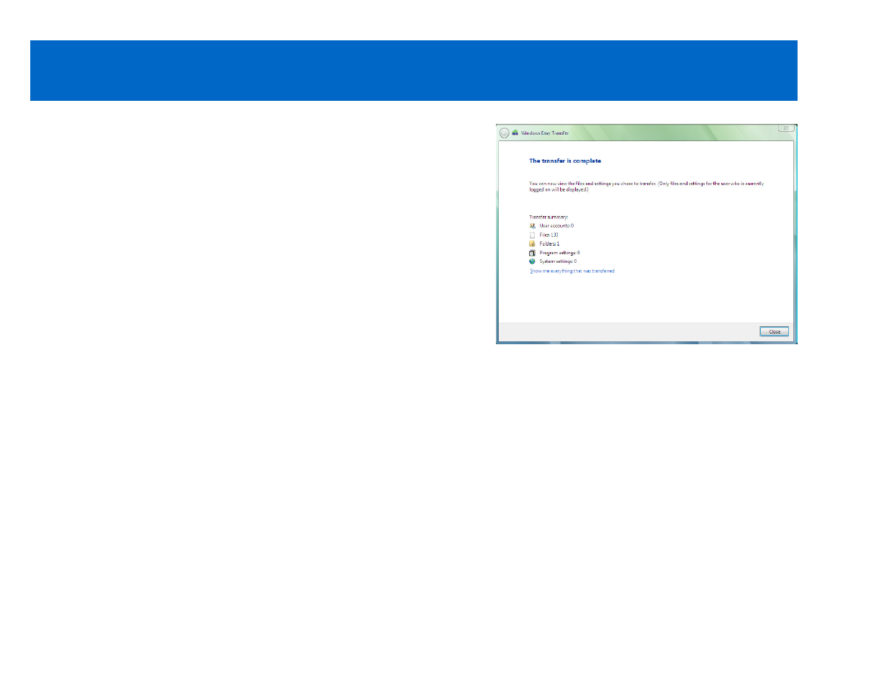Click the User accounts icon in the summary
Viewport: 889px width, 687px height.
(533, 226)
